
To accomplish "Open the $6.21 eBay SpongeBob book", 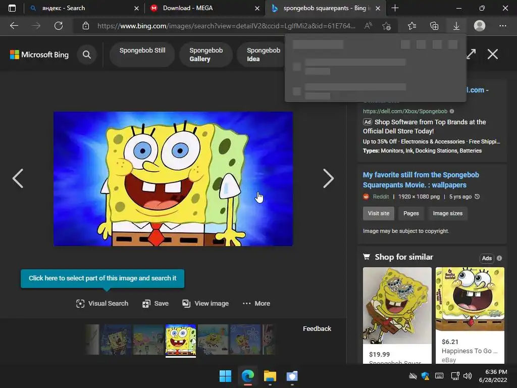I will (x=470, y=315).
